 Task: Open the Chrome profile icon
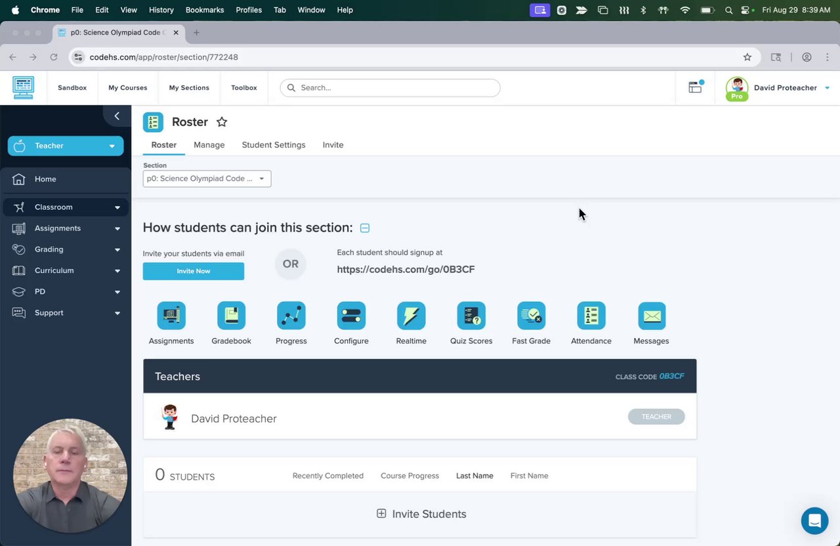(x=807, y=57)
